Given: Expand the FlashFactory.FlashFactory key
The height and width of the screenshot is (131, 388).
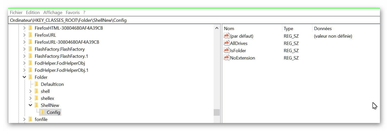Looking at the screenshot, I should click(x=24, y=49).
